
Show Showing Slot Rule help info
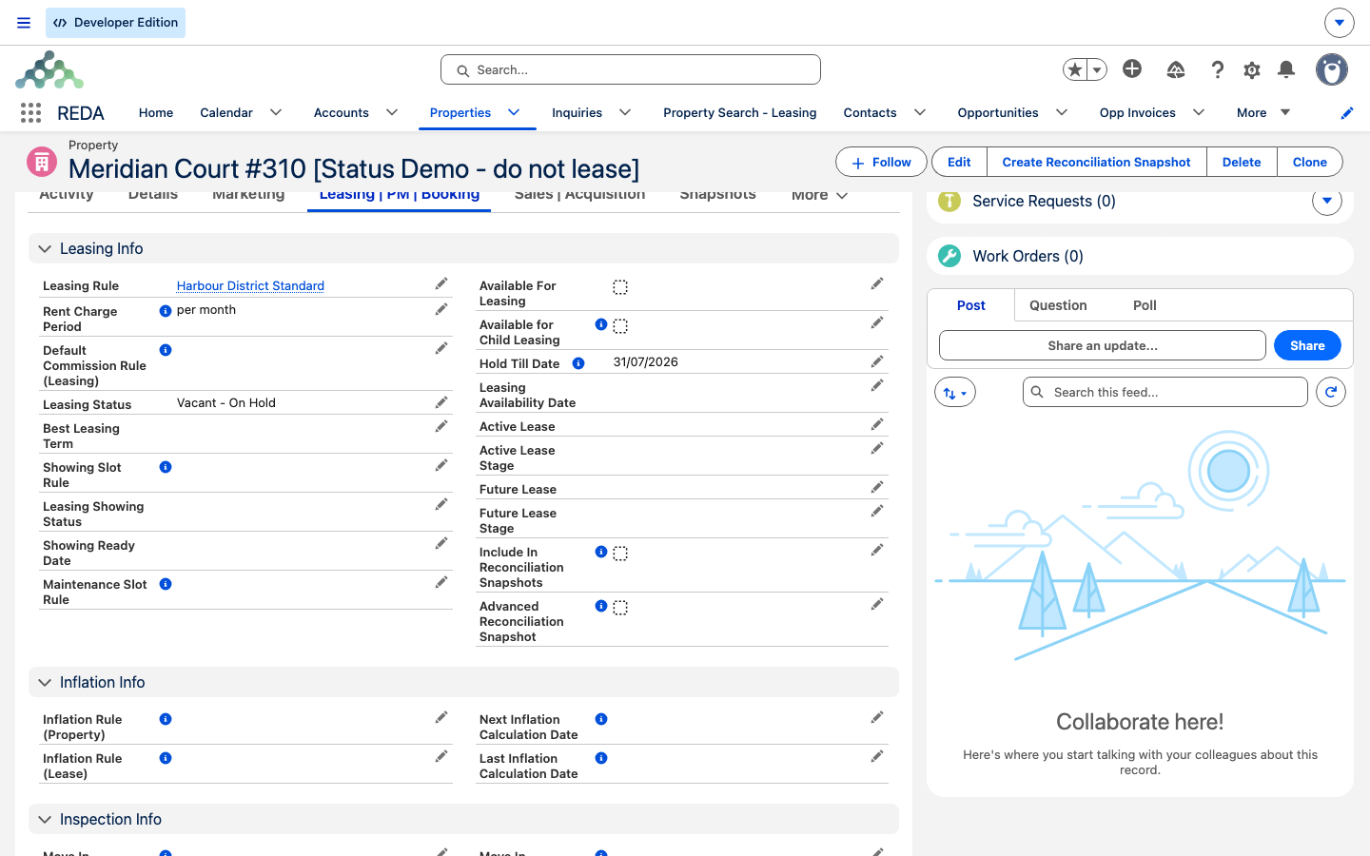pos(166,467)
